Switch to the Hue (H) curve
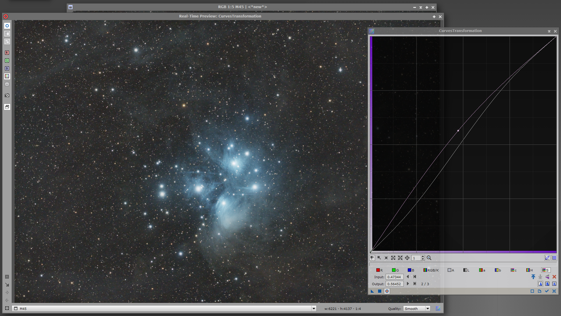The width and height of the screenshot is (561, 316). point(529,270)
